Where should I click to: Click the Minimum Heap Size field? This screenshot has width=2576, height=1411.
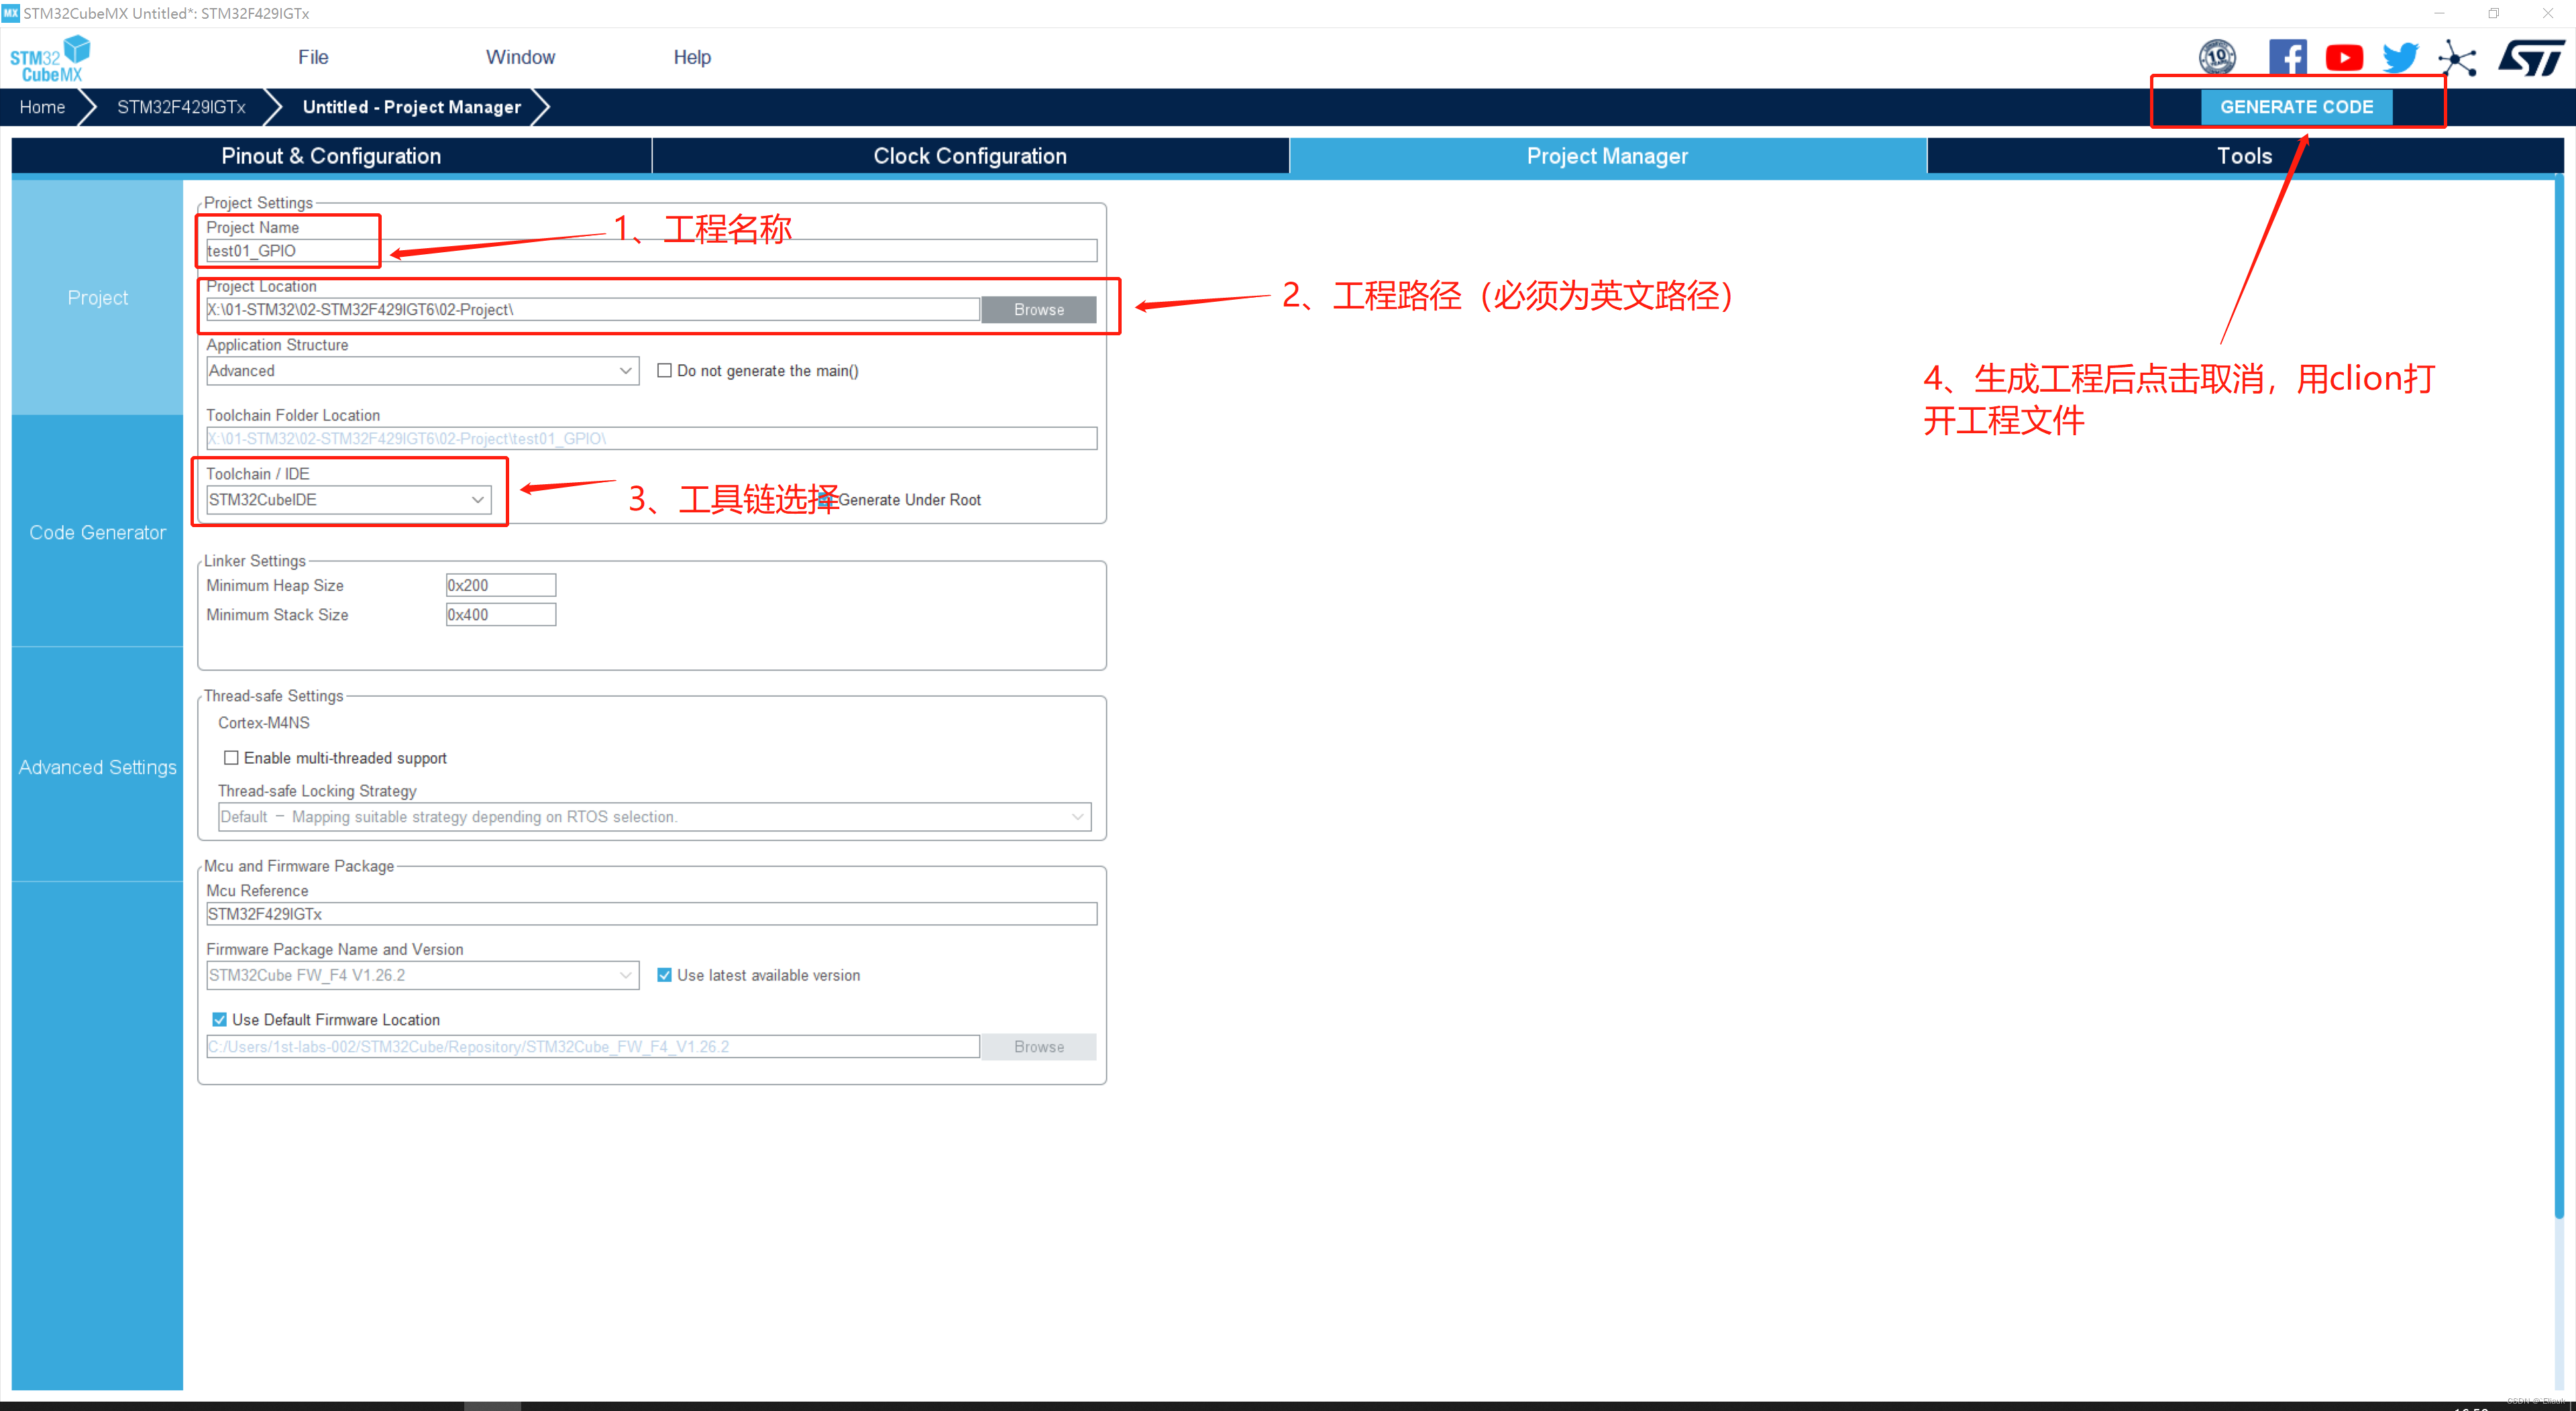(500, 586)
